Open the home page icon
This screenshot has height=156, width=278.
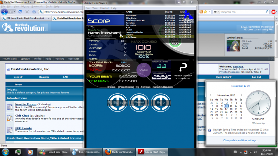tap(34, 12)
